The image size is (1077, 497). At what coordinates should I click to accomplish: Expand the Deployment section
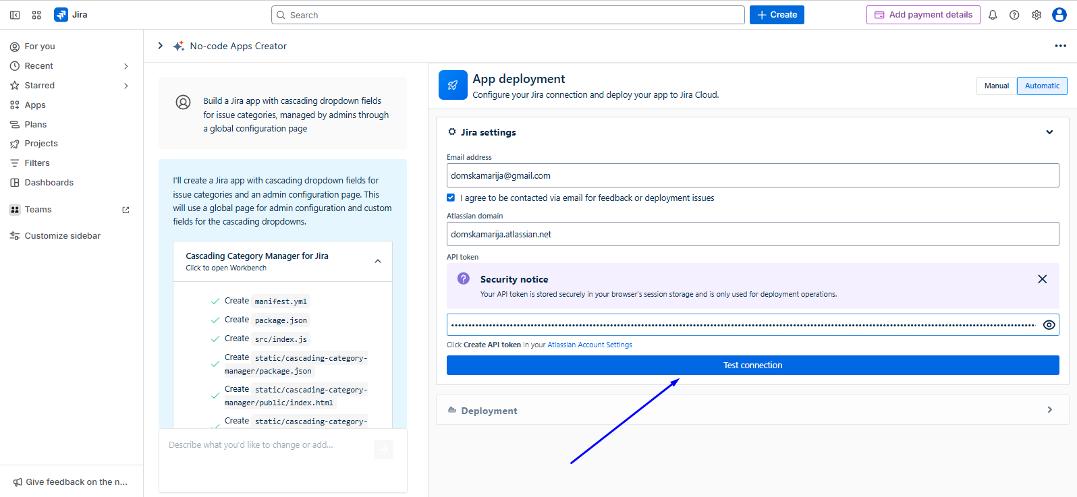[1049, 410]
